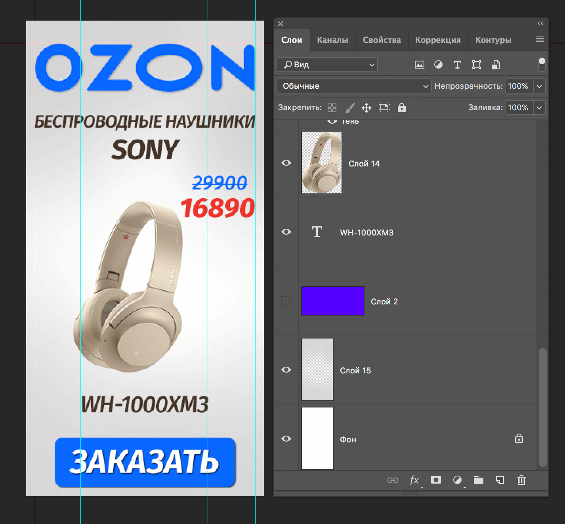Hide the Фон background layer
The image size is (565, 524).
(286, 438)
